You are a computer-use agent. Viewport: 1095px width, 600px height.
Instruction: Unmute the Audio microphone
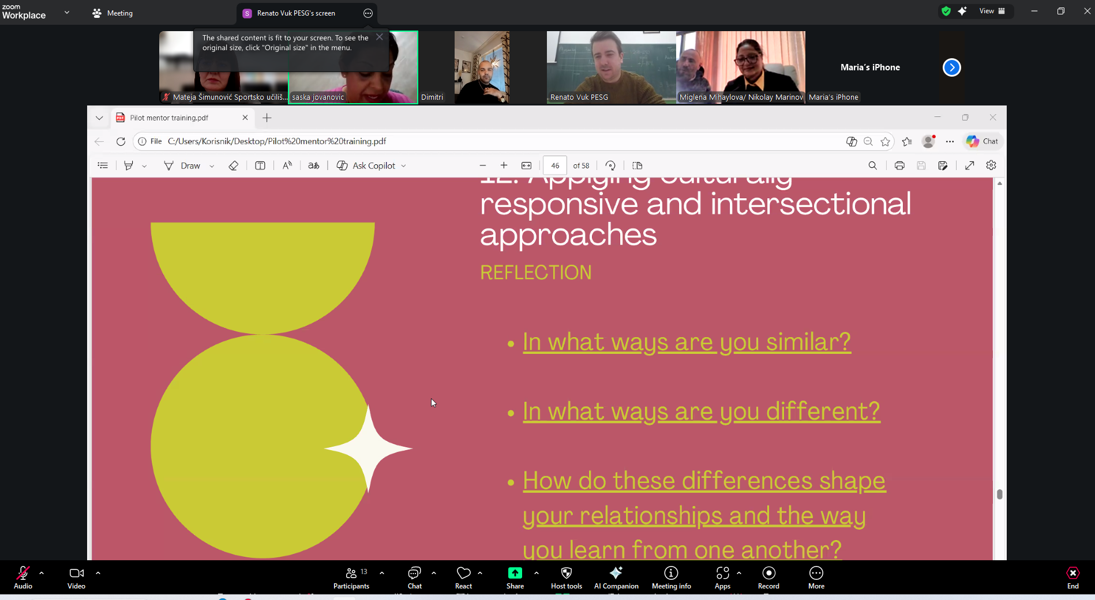[x=23, y=578]
